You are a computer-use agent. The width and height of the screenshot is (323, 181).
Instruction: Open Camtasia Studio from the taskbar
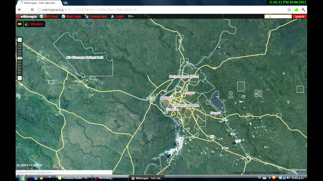[74, 178]
